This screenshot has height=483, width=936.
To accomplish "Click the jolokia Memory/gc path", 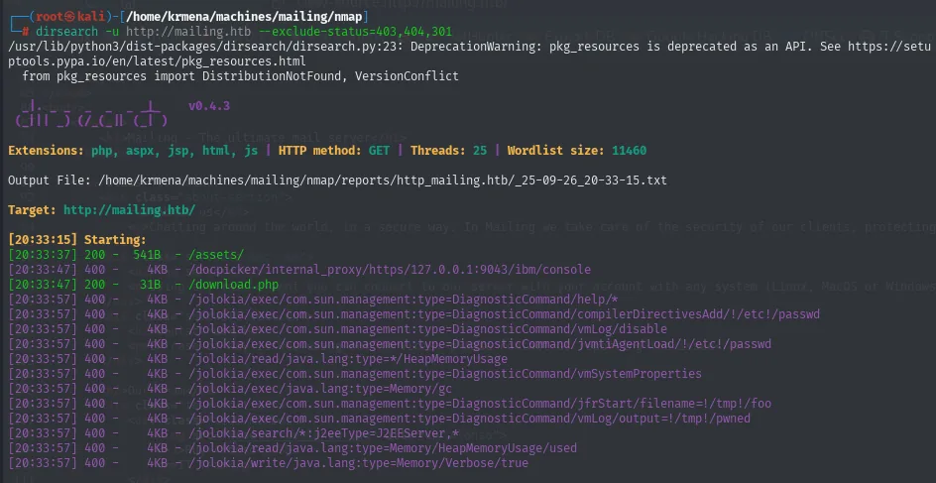I will [x=320, y=389].
